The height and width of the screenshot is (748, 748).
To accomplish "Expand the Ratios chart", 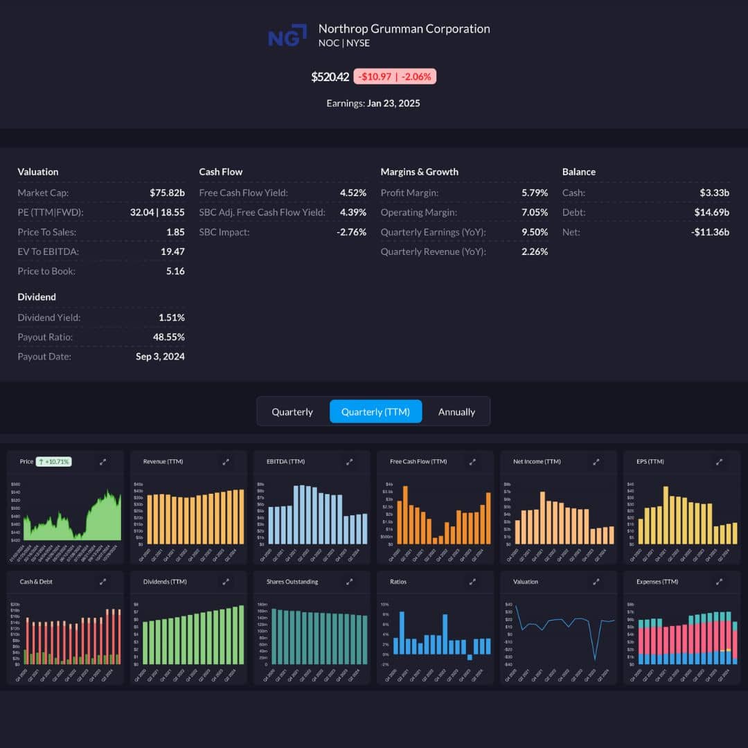I will [472, 582].
